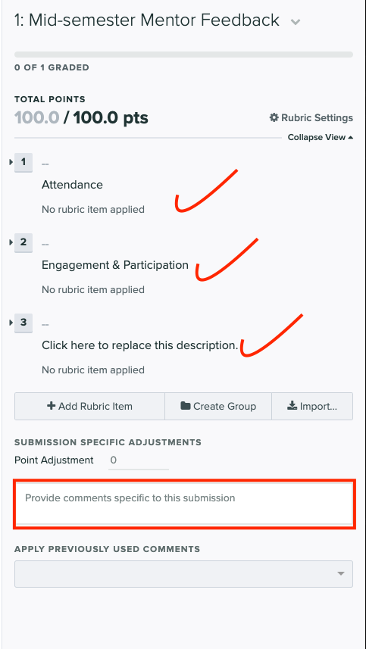Screen dimensions: 366x649
Task: Open Rubric Settings gear icon
Action: (x=274, y=118)
